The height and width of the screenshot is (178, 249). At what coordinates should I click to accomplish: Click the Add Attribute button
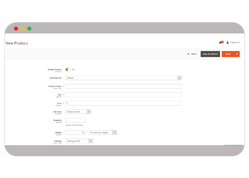point(210,54)
